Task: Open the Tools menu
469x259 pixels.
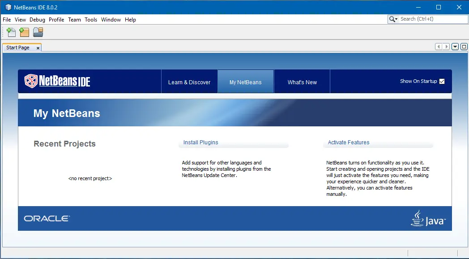Action: (x=91, y=20)
